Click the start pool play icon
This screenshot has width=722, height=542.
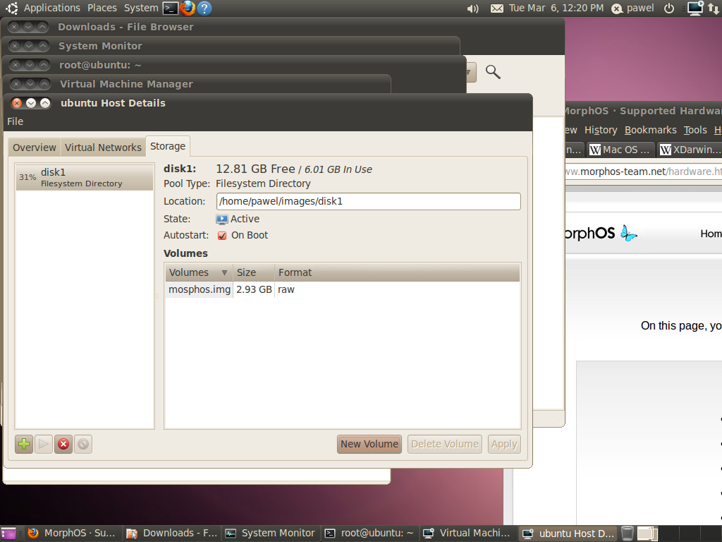(x=44, y=444)
